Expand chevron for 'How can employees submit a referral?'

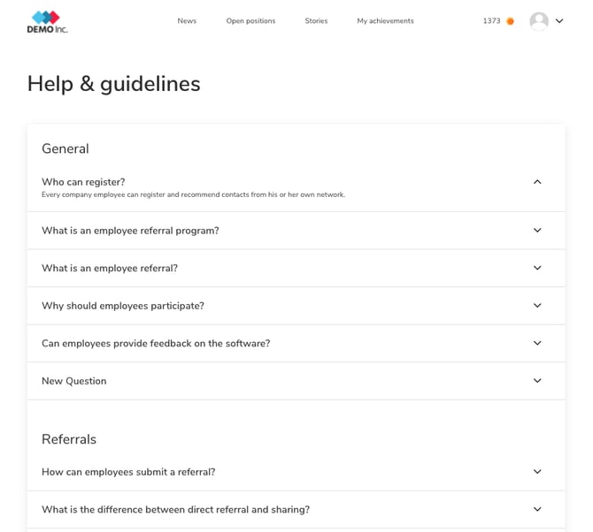tap(537, 472)
